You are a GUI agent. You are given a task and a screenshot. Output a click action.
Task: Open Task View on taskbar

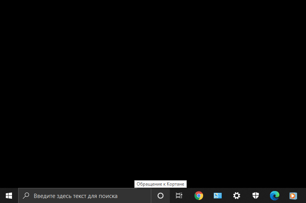pyautogui.click(x=179, y=196)
